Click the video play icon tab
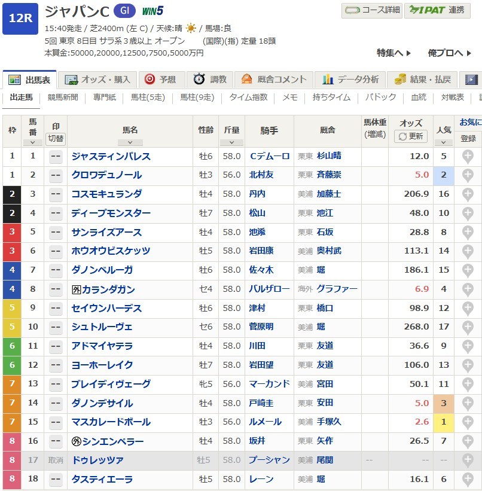The width and height of the screenshot is (482, 491). [471, 80]
